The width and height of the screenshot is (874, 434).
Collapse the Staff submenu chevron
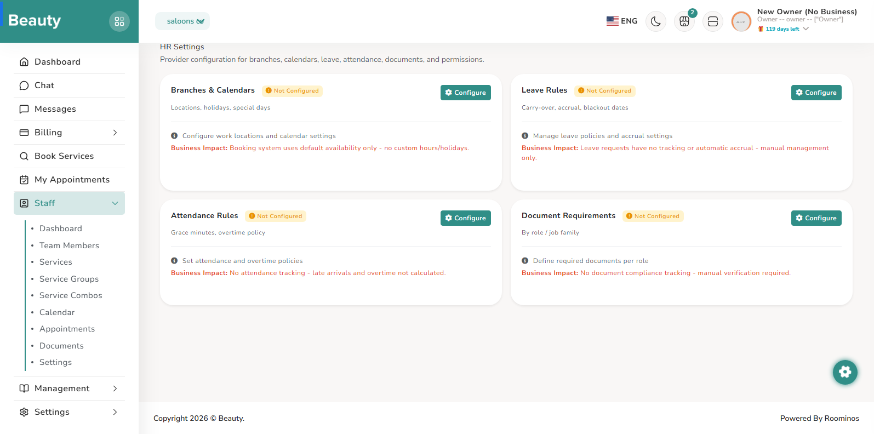(115, 203)
